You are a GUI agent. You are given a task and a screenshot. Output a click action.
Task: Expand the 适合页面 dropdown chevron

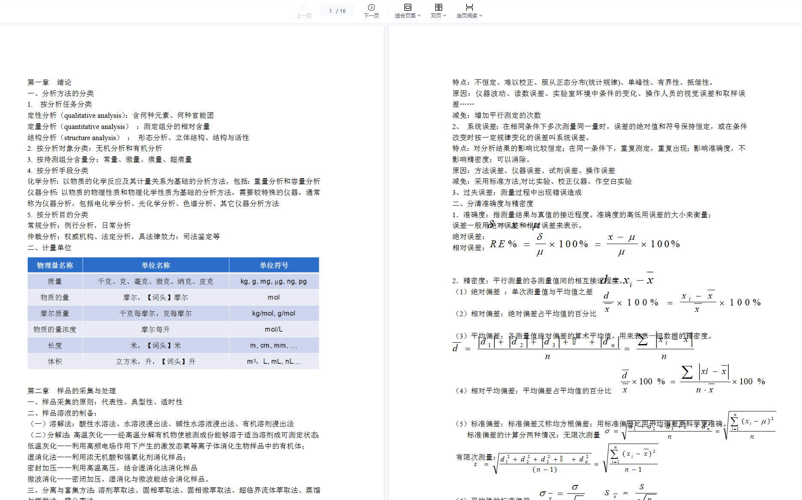(x=419, y=16)
